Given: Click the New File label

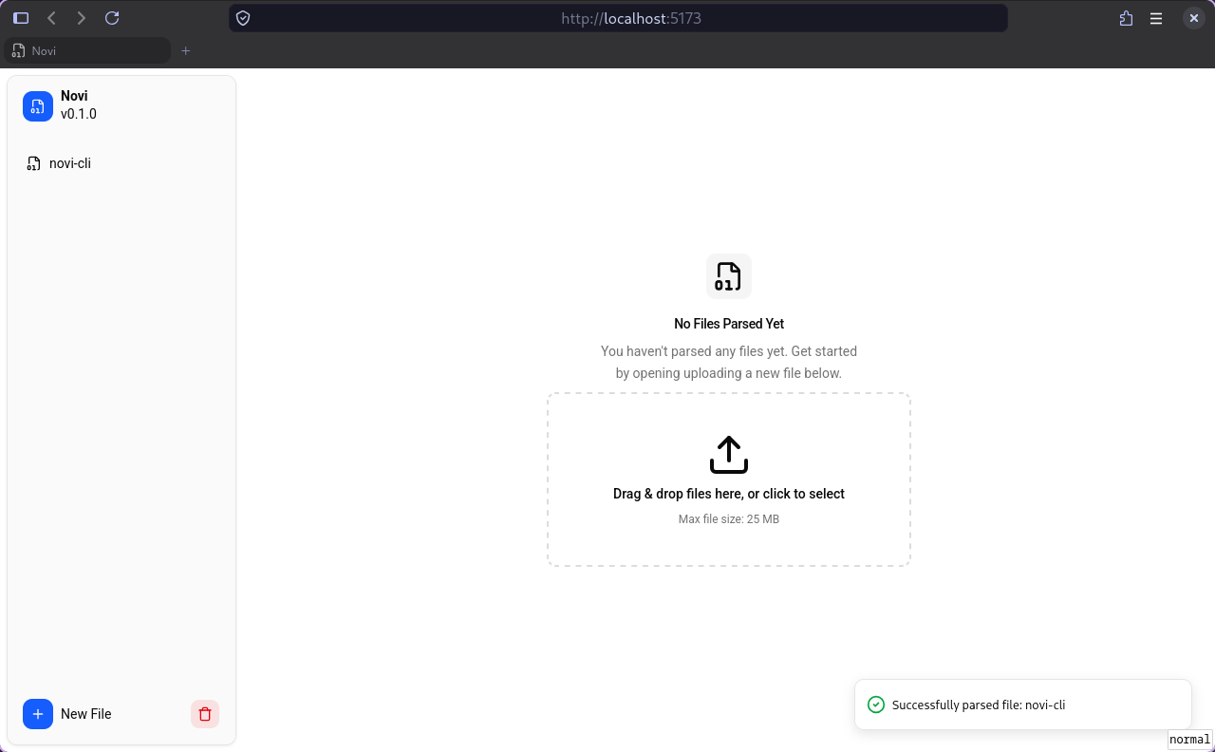Looking at the screenshot, I should click(86, 714).
